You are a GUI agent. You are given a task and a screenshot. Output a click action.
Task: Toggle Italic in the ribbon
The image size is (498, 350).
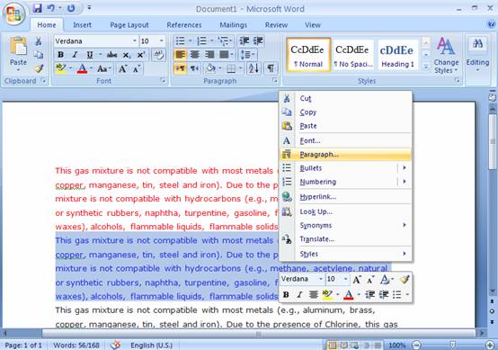tap(75, 55)
